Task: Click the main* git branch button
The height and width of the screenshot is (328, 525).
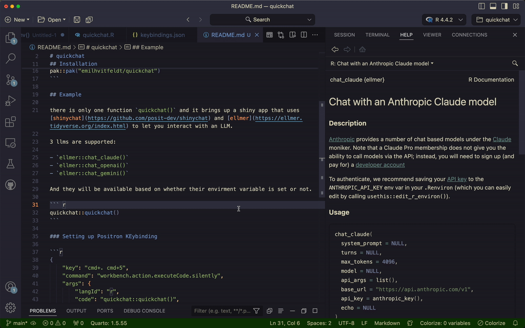Action: tap(17, 323)
